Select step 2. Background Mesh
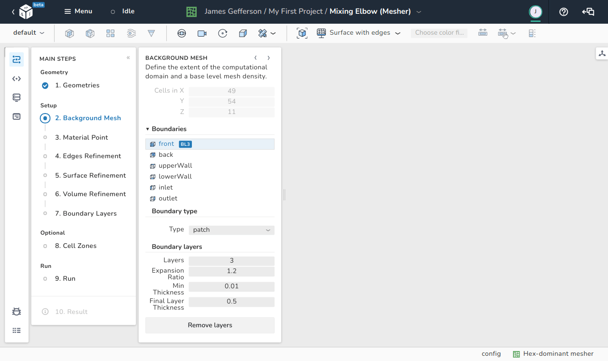Screen dimensions: 608x361 [x=88, y=118]
